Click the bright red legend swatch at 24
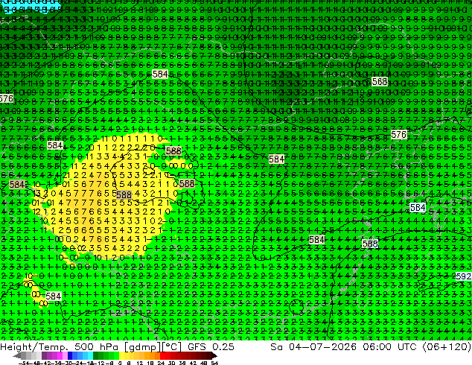This screenshot has height=365, width=472. coord(162,355)
